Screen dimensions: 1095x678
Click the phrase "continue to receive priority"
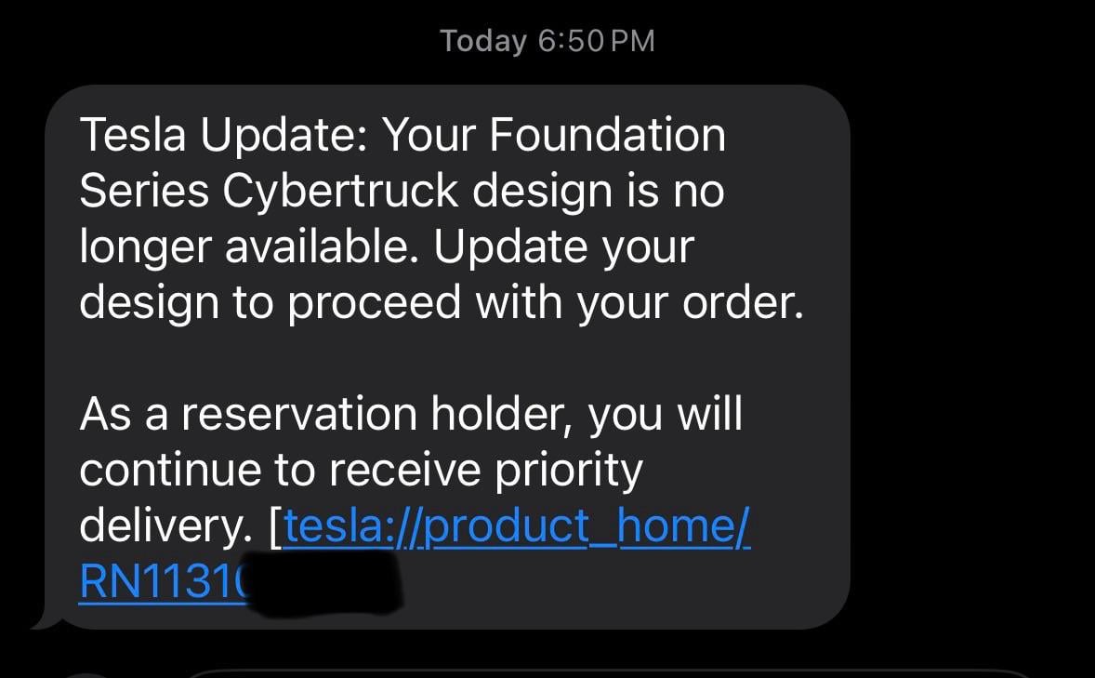pos(361,471)
